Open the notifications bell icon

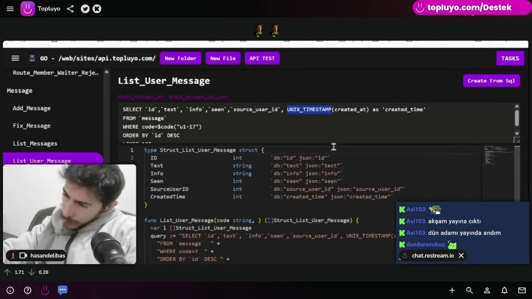point(504,290)
